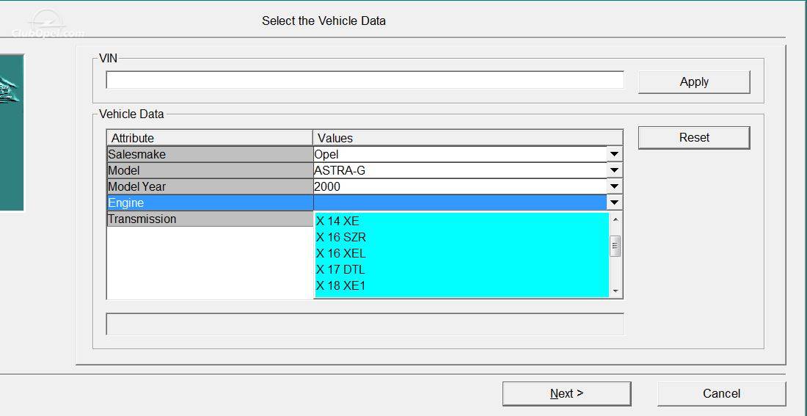
Task: Toggle the Engine dropdown arrow
Action: click(x=613, y=202)
